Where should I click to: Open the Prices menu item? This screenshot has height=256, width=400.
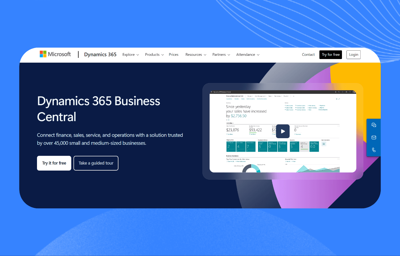(174, 55)
